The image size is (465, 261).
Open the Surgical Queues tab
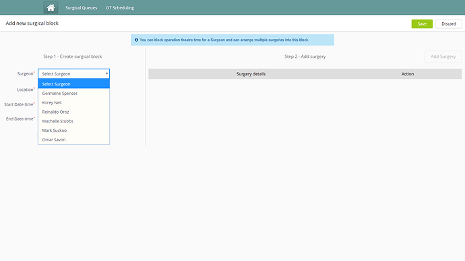click(82, 7)
